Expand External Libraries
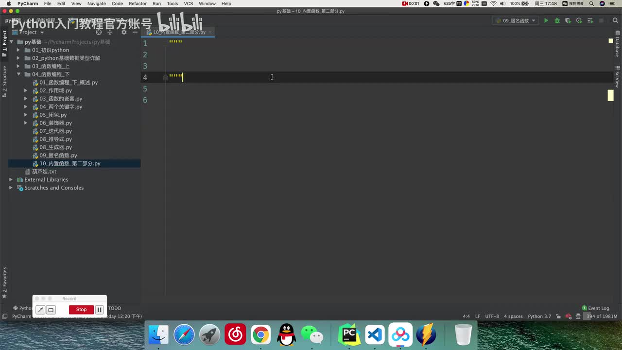 (11, 180)
